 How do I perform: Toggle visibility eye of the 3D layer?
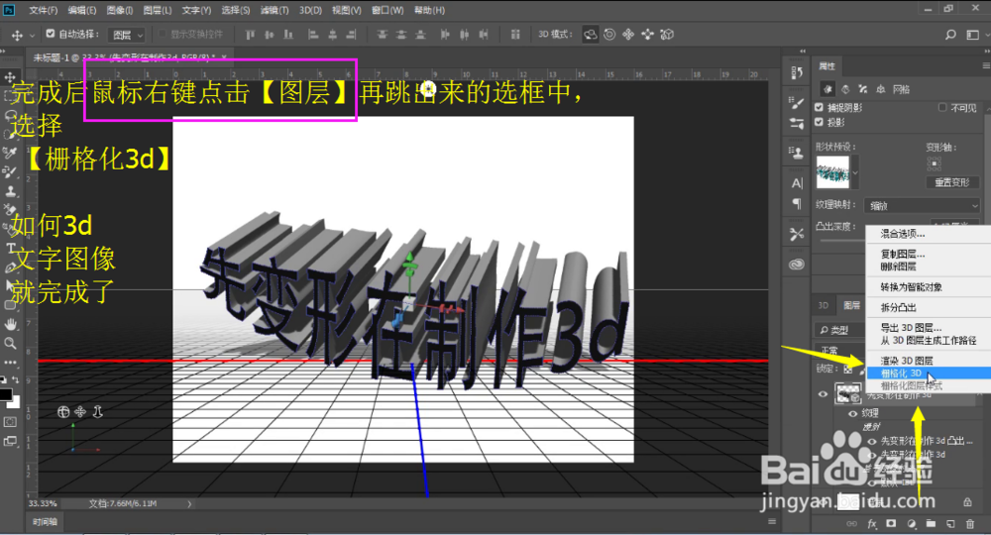[x=823, y=394]
